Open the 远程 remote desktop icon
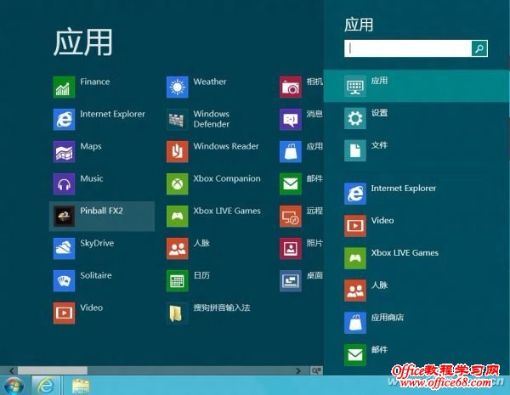The width and height of the screenshot is (510, 395). pyautogui.click(x=291, y=217)
